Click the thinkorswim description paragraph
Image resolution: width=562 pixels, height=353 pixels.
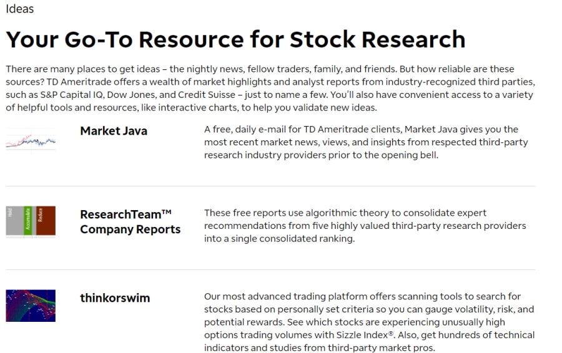pyautogui.click(x=369, y=322)
